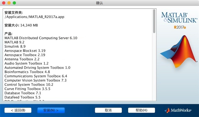Select Bioinformatics Toolbox 4.8
The height and width of the screenshot is (117, 199).
[x=27, y=72]
